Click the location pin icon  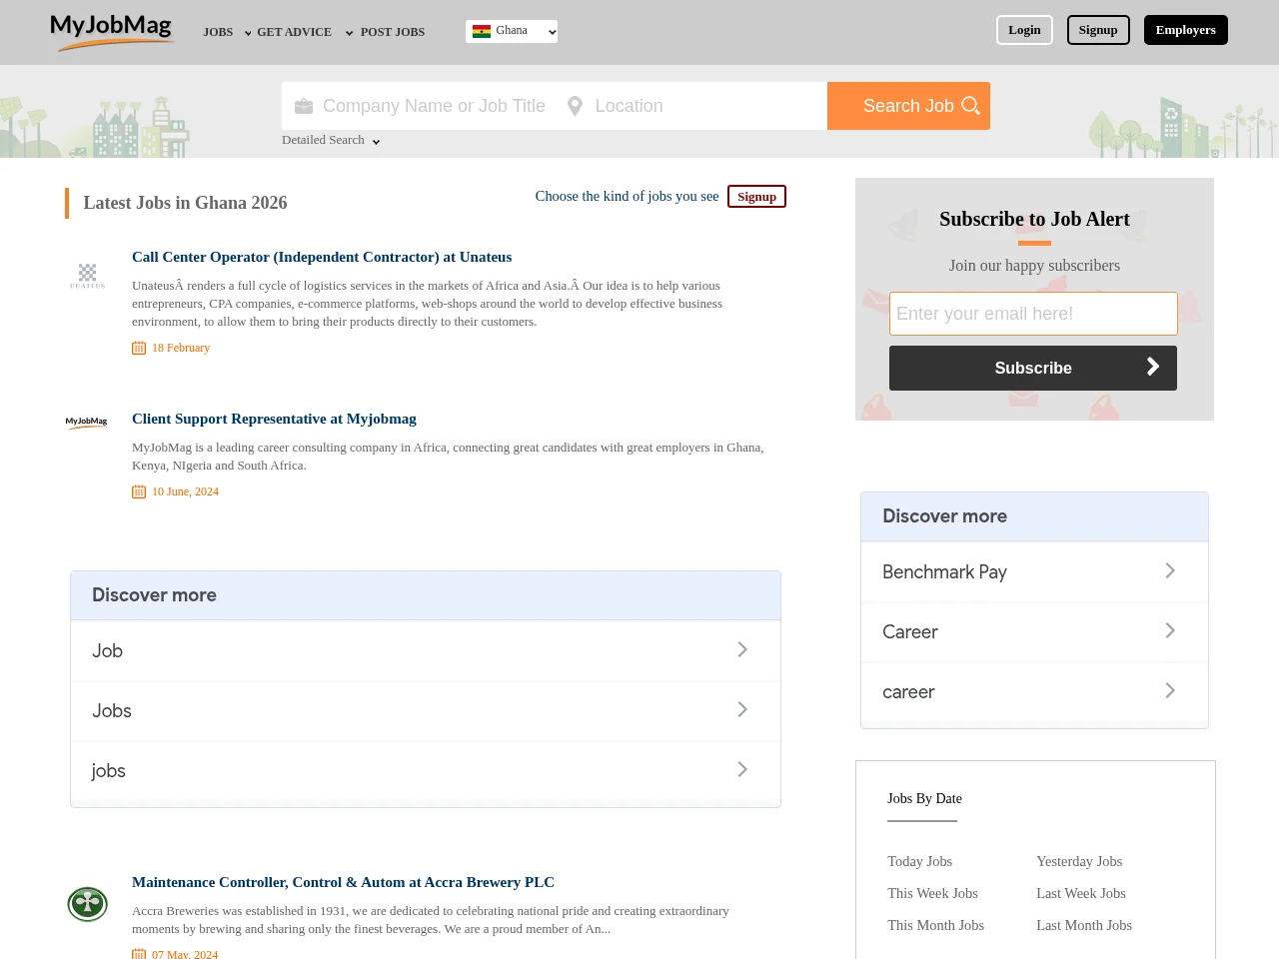tap(575, 106)
